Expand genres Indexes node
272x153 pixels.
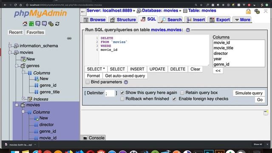(23, 99)
